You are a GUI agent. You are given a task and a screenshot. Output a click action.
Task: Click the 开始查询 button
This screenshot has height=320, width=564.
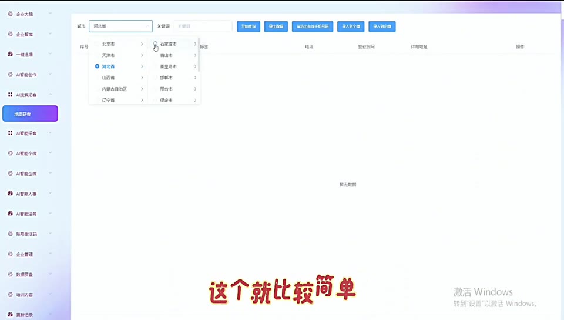tap(249, 26)
